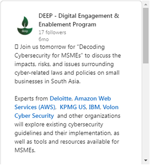Open the DEEP Digital Engagement page title
150x168 pixels.
point(79,20)
